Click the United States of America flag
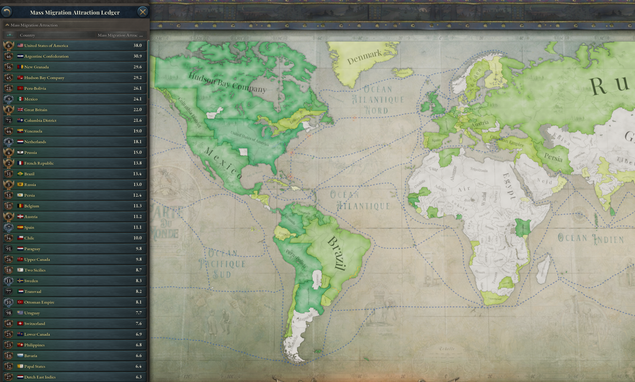Image resolution: width=635 pixels, height=382 pixels. click(20, 45)
